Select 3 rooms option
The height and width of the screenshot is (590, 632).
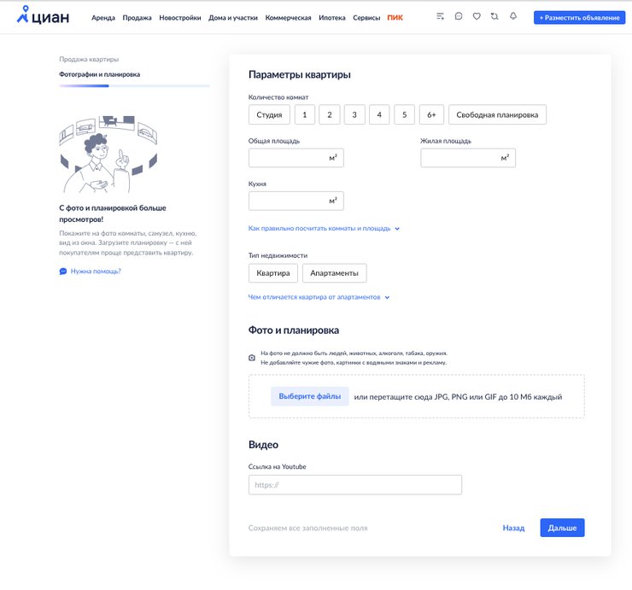(354, 114)
